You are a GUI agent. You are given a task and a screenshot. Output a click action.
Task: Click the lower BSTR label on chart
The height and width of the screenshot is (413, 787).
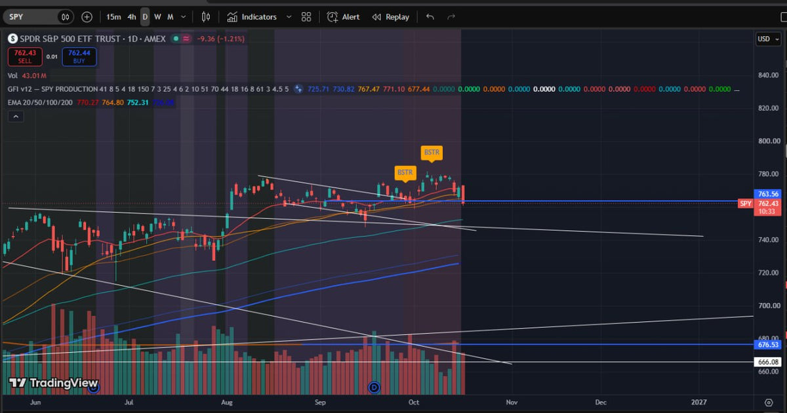coord(405,172)
